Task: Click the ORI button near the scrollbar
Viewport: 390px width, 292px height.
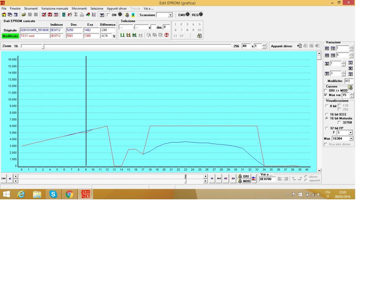Action: coord(244,176)
